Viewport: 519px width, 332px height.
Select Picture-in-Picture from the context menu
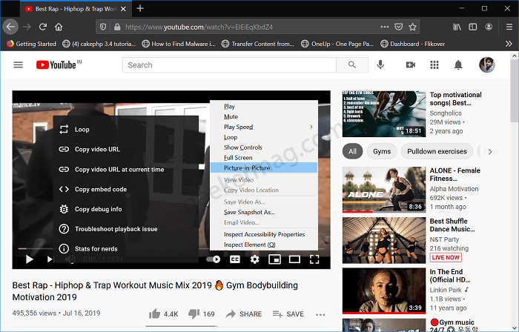point(264,167)
